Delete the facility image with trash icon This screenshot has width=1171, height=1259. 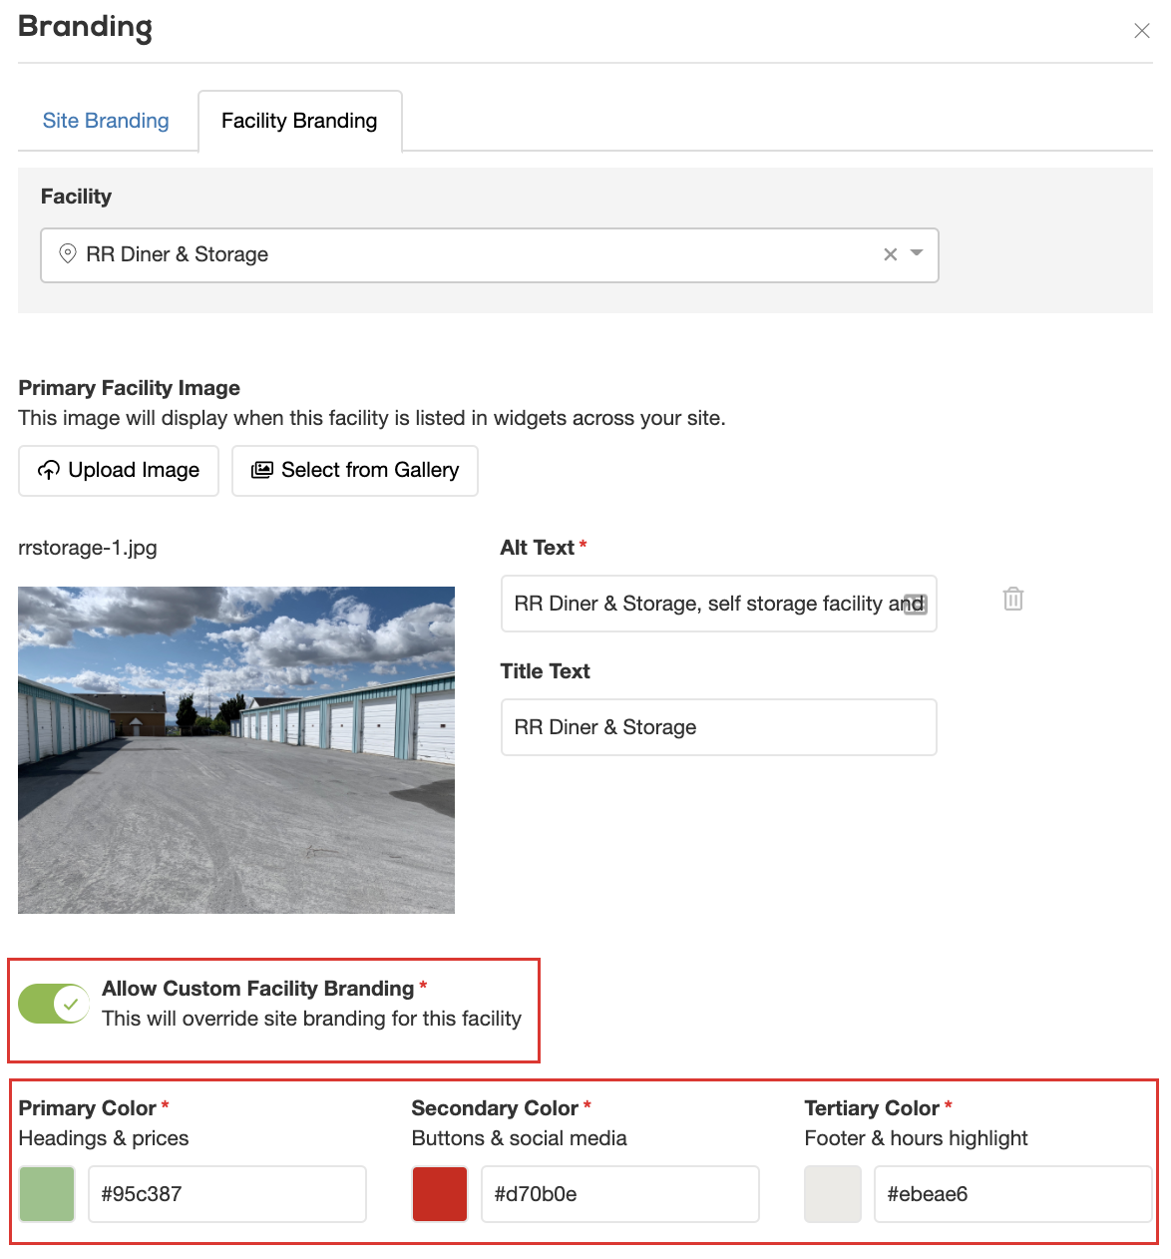coord(1012,599)
